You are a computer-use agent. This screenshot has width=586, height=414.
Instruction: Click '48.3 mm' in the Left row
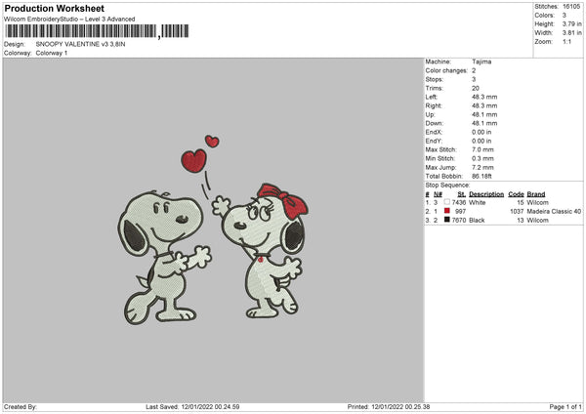(484, 97)
